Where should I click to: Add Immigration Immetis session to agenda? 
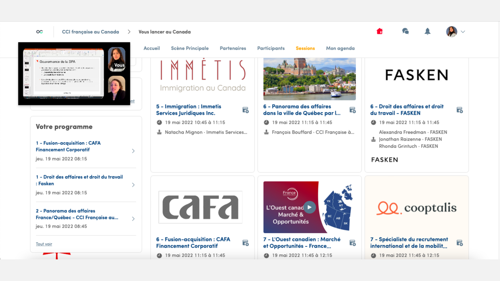[x=245, y=110]
